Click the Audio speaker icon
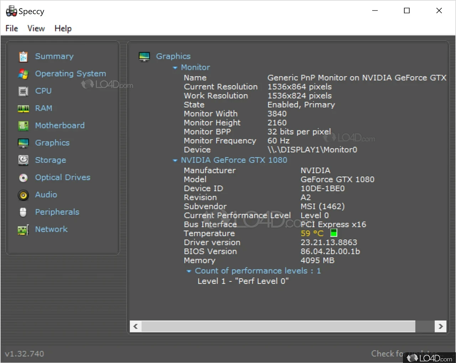Screen dimensions: 456x363 pos(23,195)
